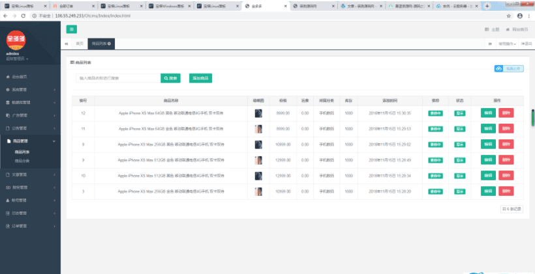Open the 常用操作 dropdown

507,44
